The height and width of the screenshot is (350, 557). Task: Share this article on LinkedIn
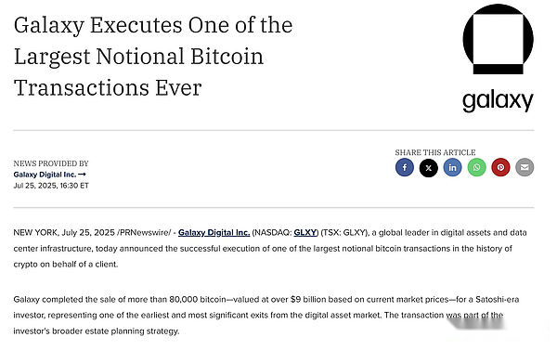[452, 167]
